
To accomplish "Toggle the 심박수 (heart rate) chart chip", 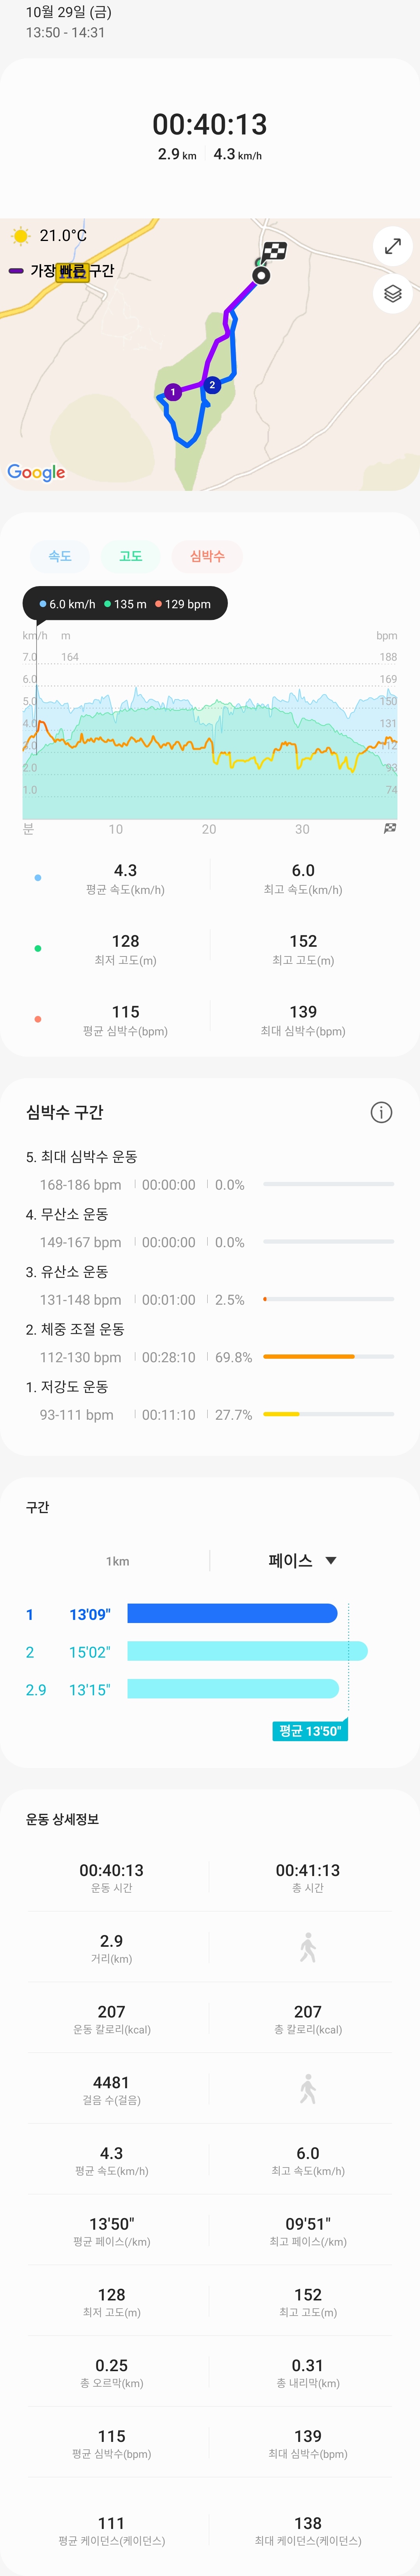I will click(207, 556).
